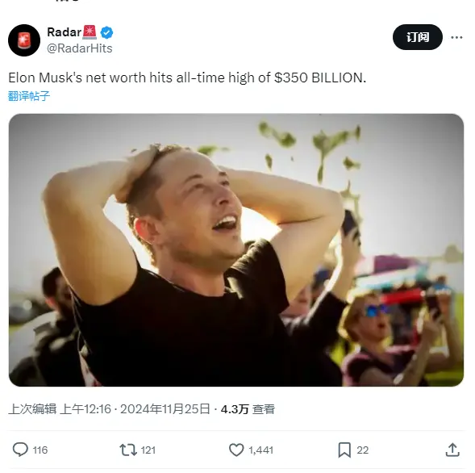Open the reply comment icon

pyautogui.click(x=20, y=450)
